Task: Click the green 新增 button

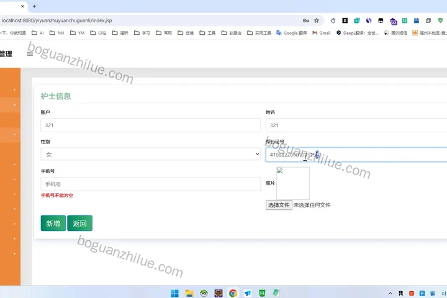Action: [53, 223]
